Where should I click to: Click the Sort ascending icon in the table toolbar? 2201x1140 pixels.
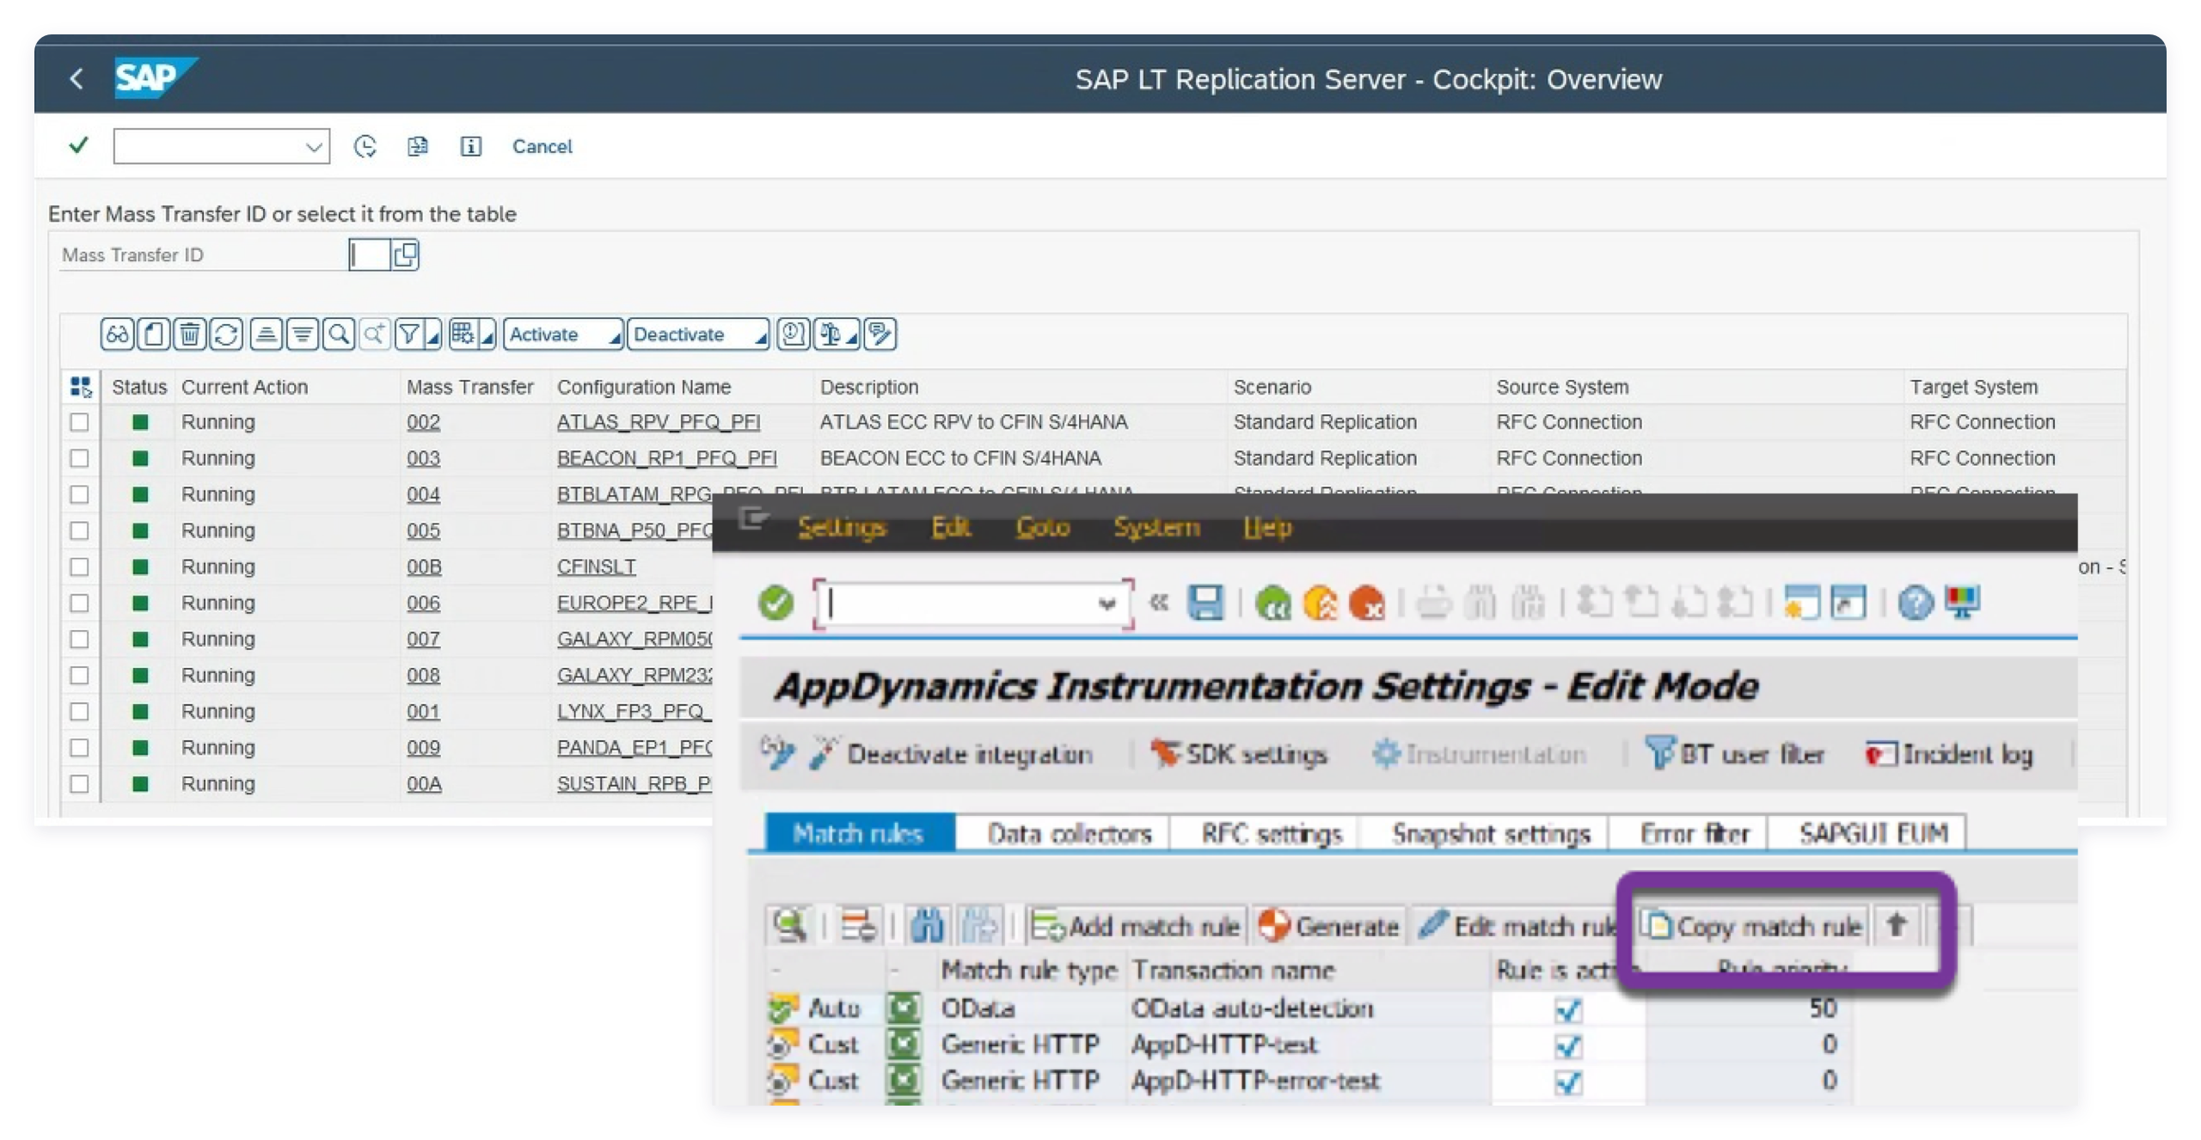click(x=266, y=334)
